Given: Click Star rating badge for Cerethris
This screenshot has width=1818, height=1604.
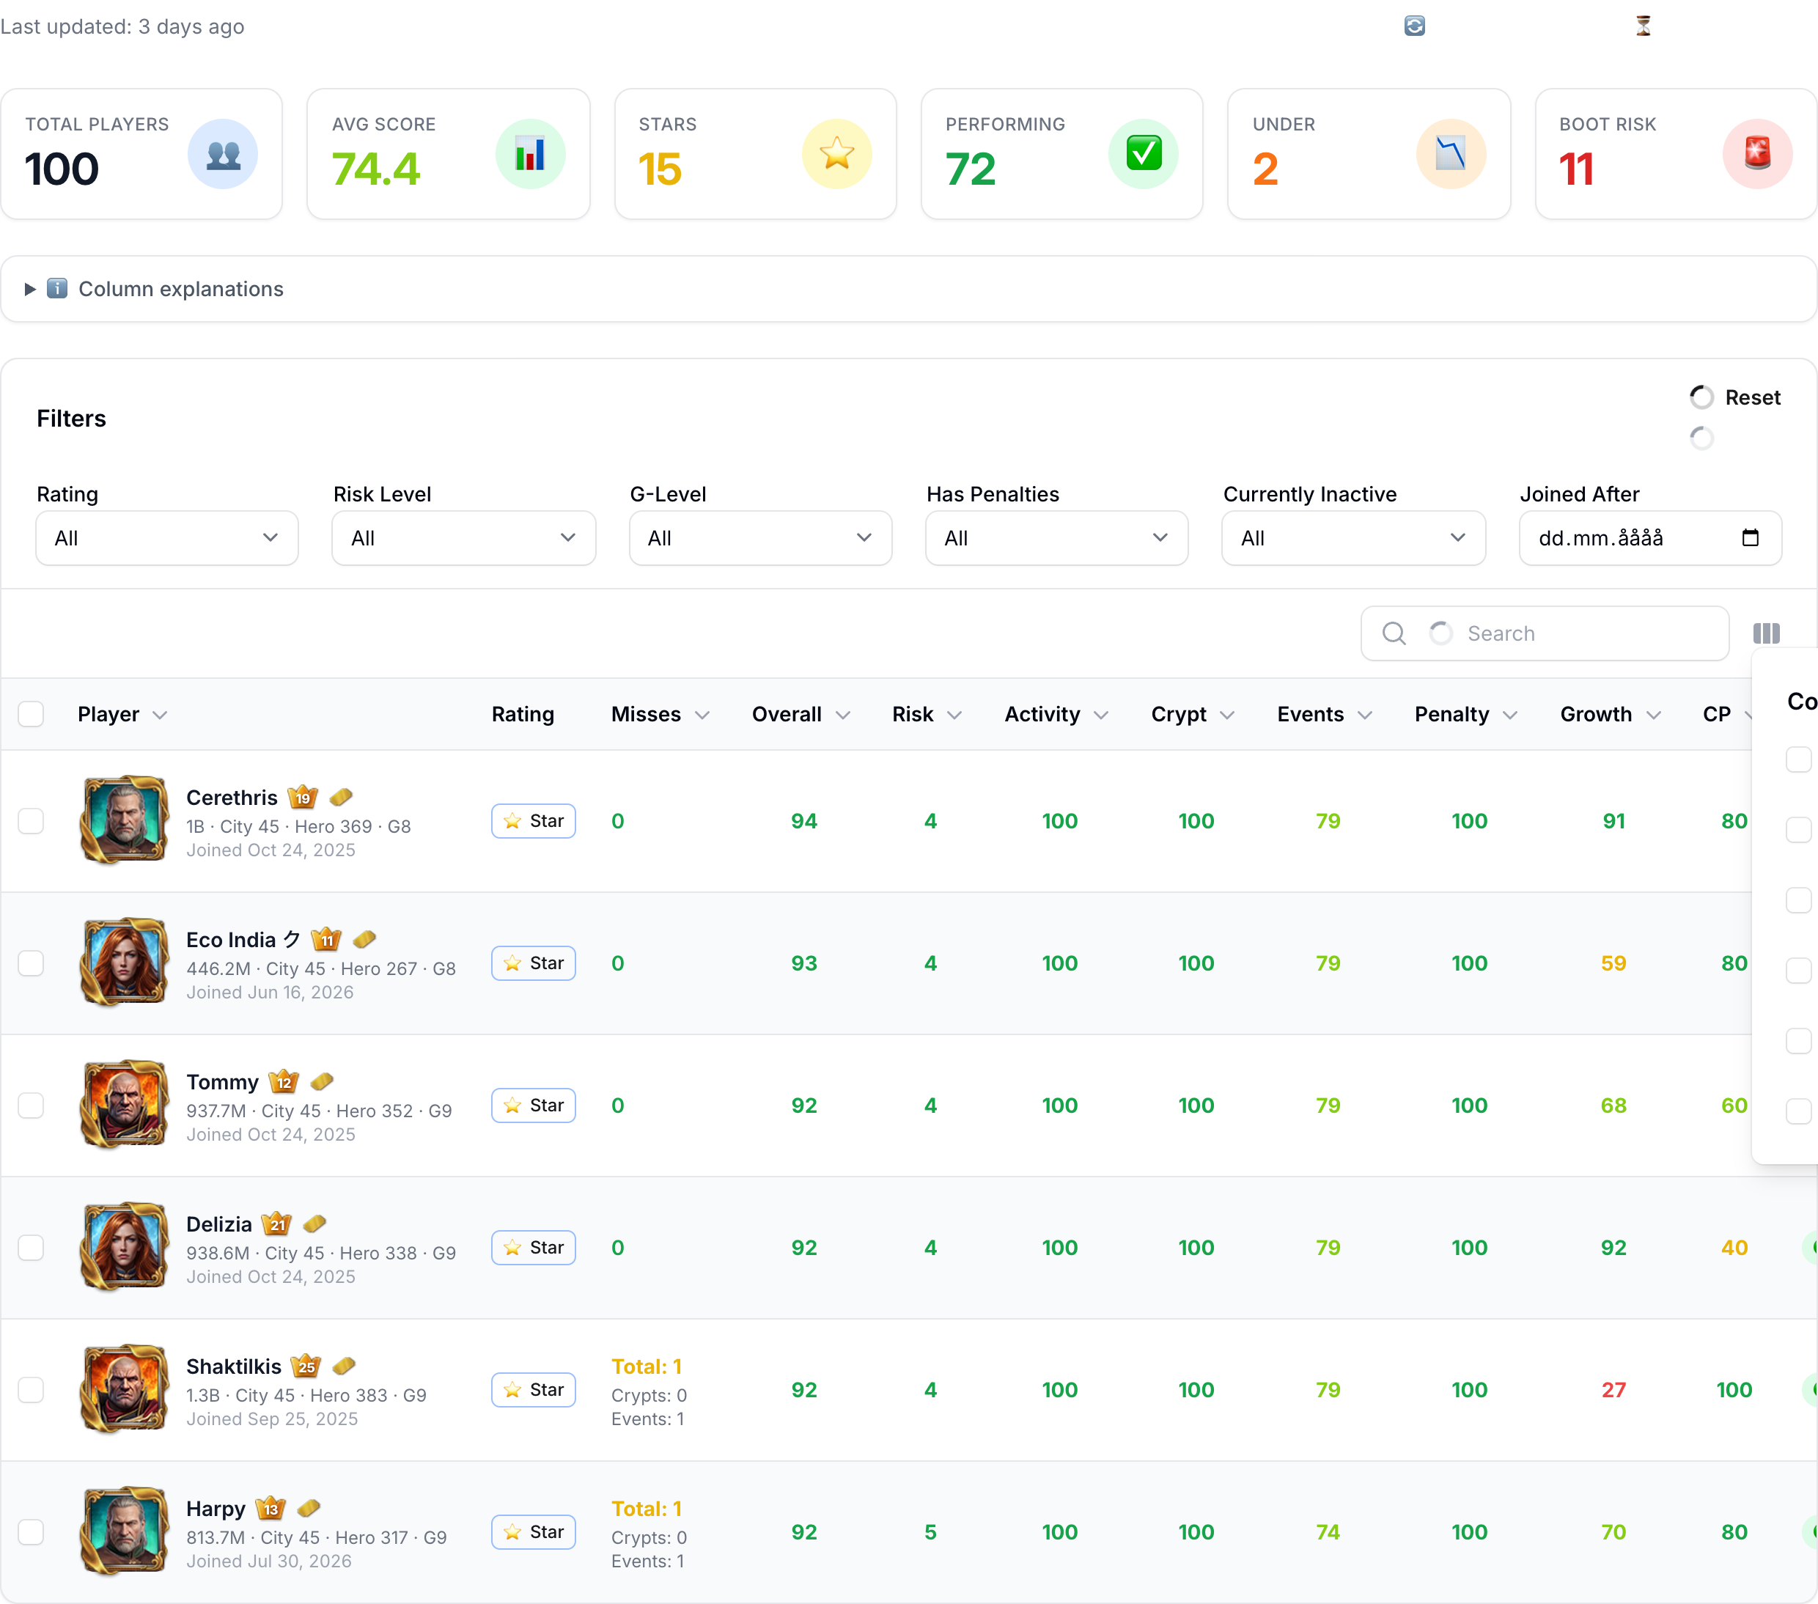Looking at the screenshot, I should click(x=534, y=821).
